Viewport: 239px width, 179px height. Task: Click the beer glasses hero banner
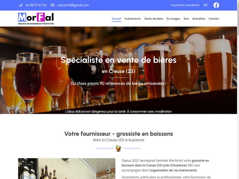tap(118, 70)
